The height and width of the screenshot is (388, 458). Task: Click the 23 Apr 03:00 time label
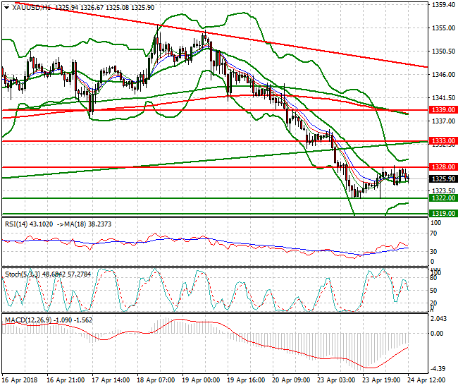[336, 380]
